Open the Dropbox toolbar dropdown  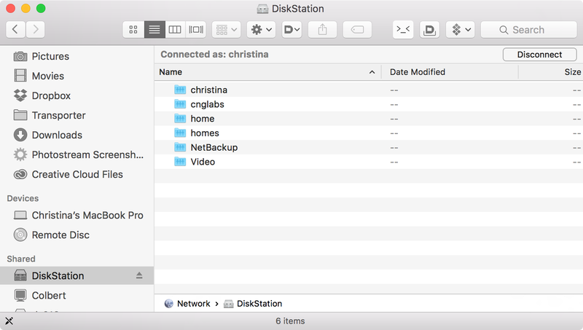click(x=461, y=29)
